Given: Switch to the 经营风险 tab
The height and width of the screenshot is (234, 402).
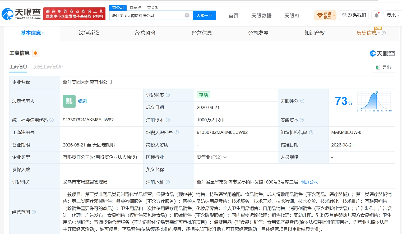Looking at the screenshot, I should point(145,33).
